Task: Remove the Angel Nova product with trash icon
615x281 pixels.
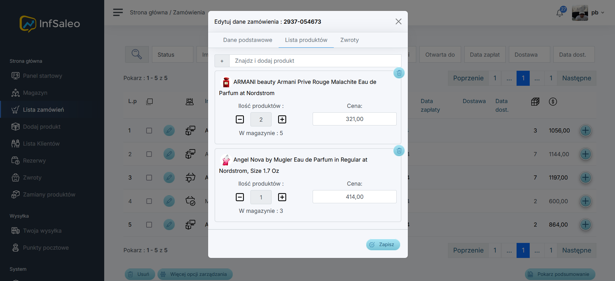Action: pyautogui.click(x=399, y=151)
